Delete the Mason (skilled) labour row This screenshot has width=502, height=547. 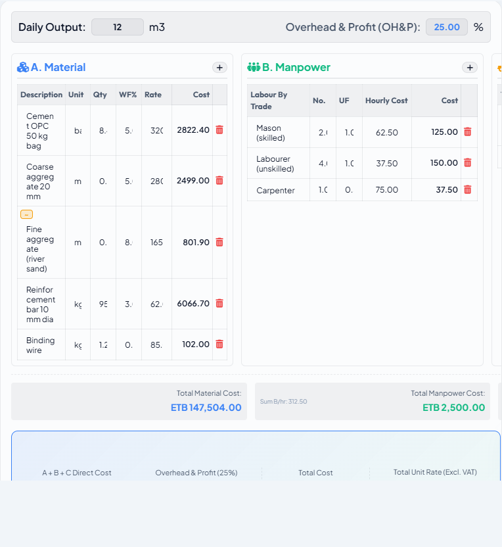coord(467,132)
